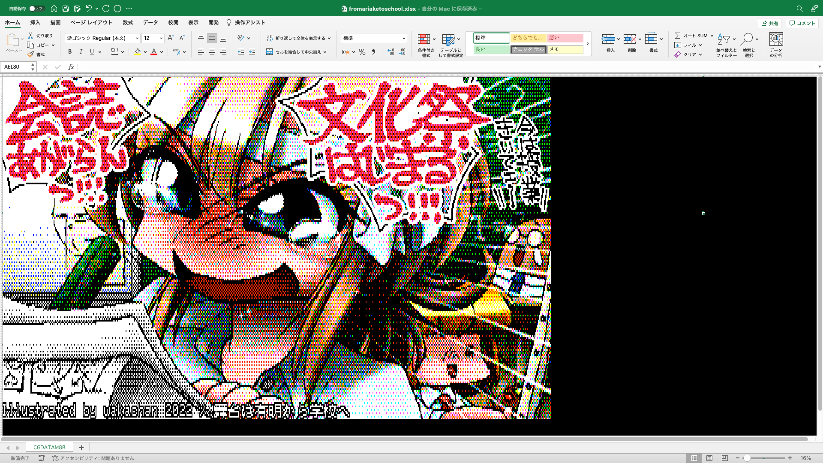The width and height of the screenshot is (823, 463).
Task: Open the 挿入 ribbon tab
Action: pyautogui.click(x=35, y=23)
